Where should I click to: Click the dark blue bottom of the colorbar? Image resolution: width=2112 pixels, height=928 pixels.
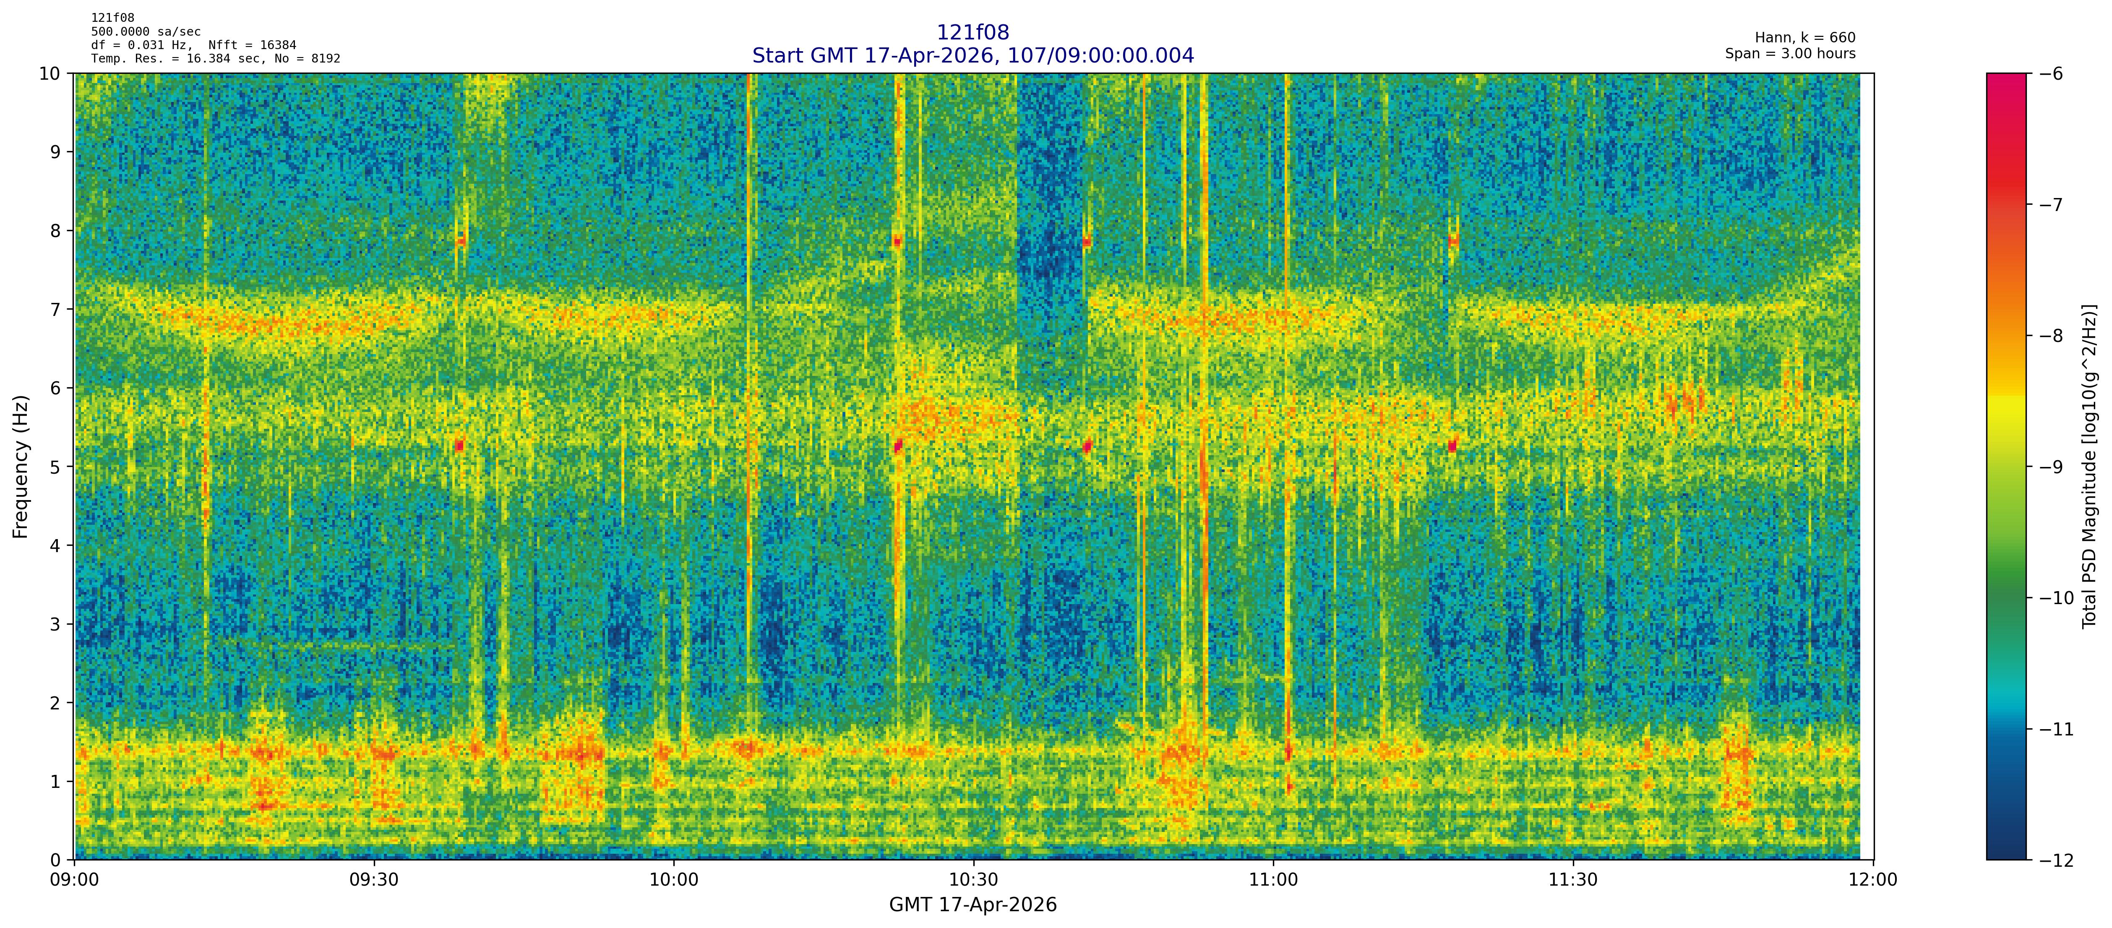[2005, 849]
